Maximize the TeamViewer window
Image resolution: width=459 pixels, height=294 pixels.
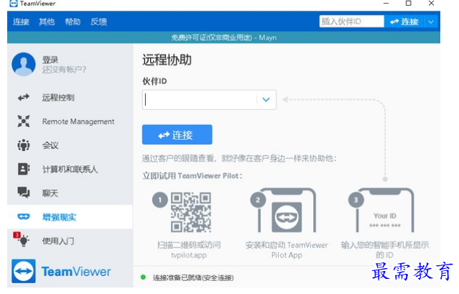(409, 4)
